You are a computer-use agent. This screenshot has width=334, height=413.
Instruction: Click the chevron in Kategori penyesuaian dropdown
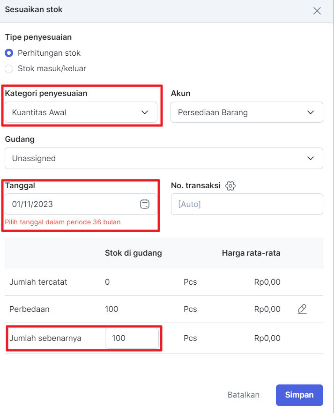145,112
